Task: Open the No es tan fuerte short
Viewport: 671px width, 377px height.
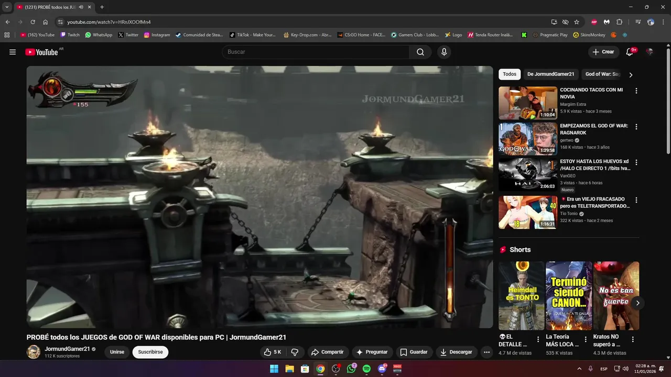Action: 616,296
